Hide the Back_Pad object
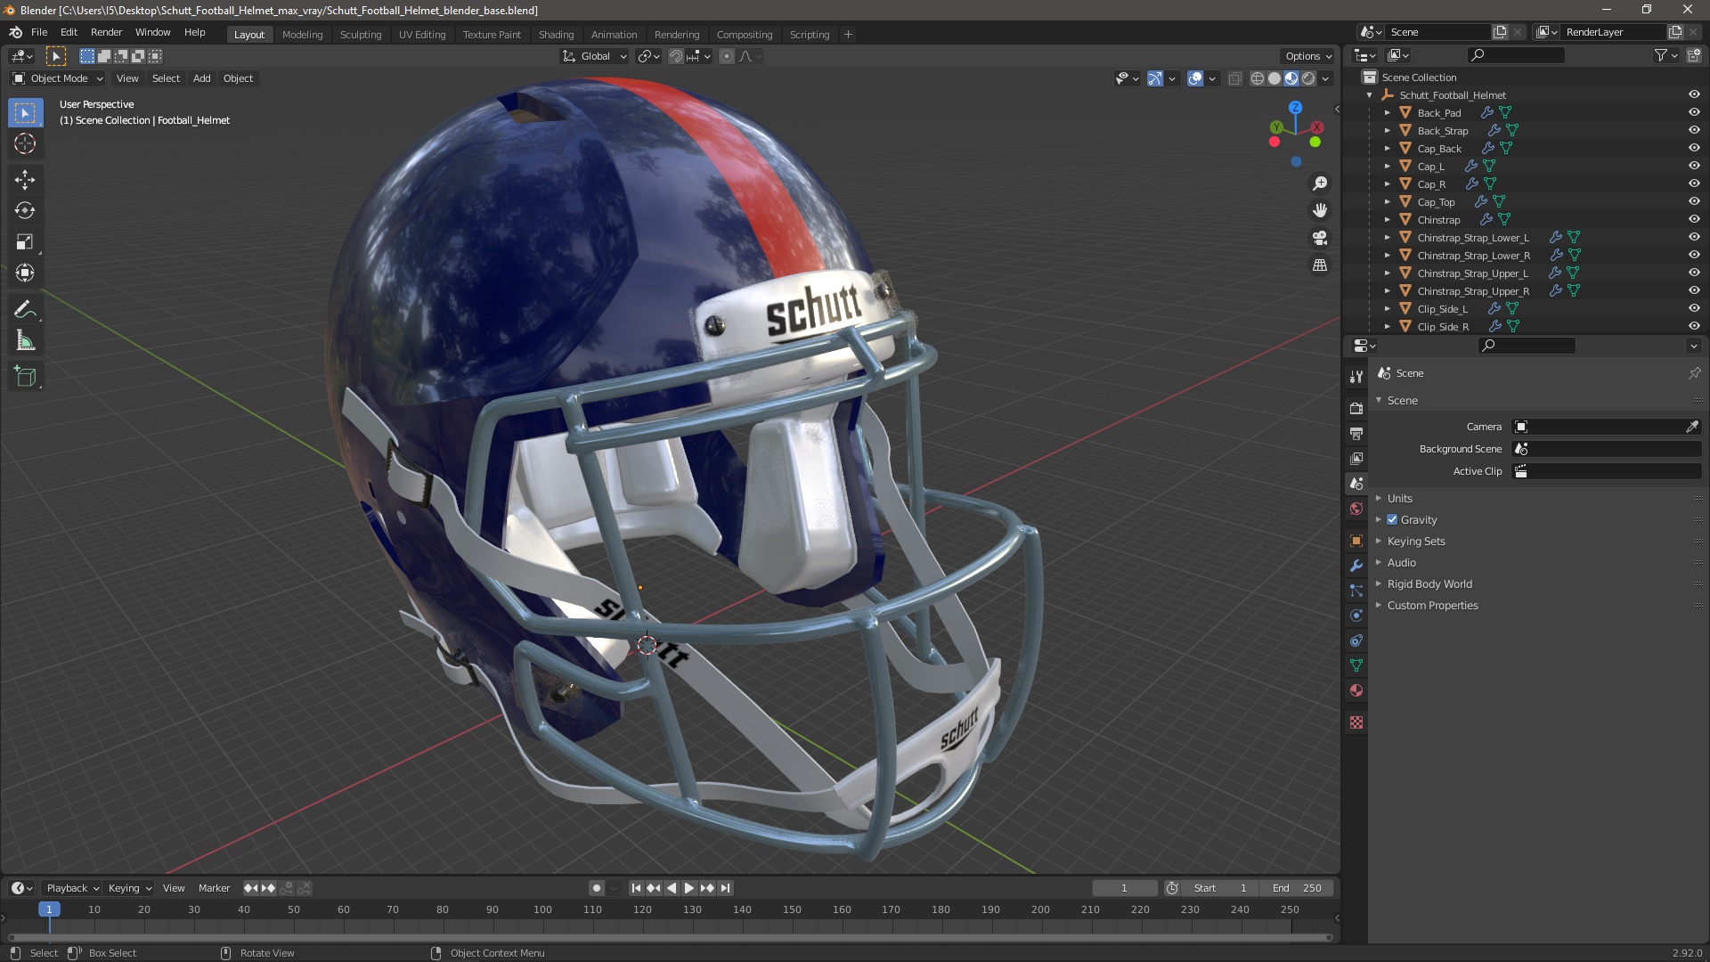Image resolution: width=1710 pixels, height=962 pixels. coord(1694,112)
